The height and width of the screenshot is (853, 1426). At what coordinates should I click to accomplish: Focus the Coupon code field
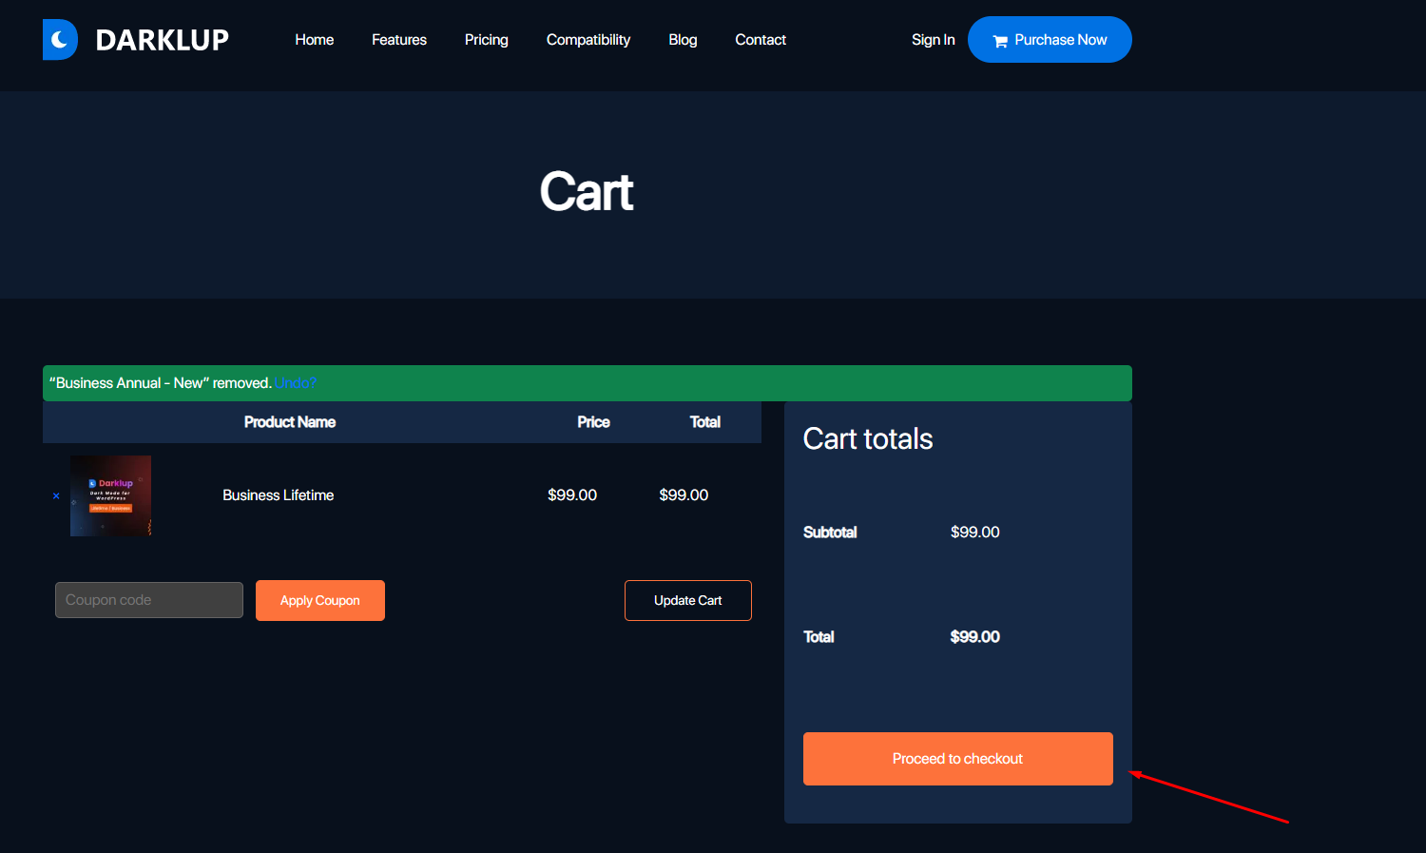click(x=149, y=600)
